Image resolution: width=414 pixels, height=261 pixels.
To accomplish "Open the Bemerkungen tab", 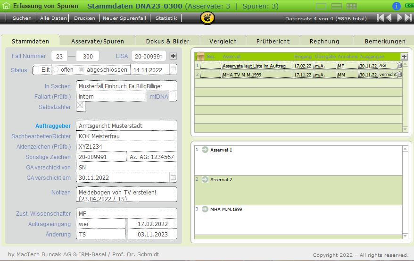I will [x=385, y=42].
